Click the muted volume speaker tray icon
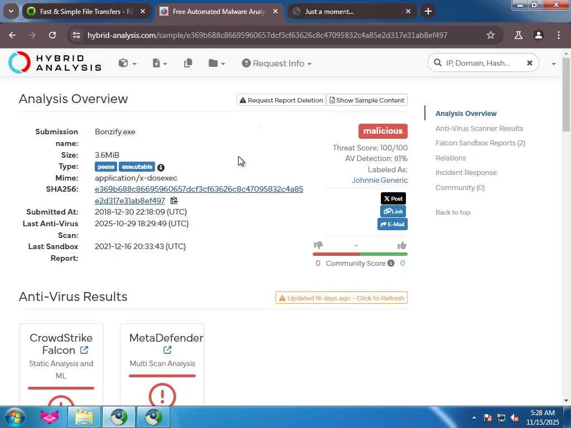The image size is (571, 428). (x=515, y=418)
